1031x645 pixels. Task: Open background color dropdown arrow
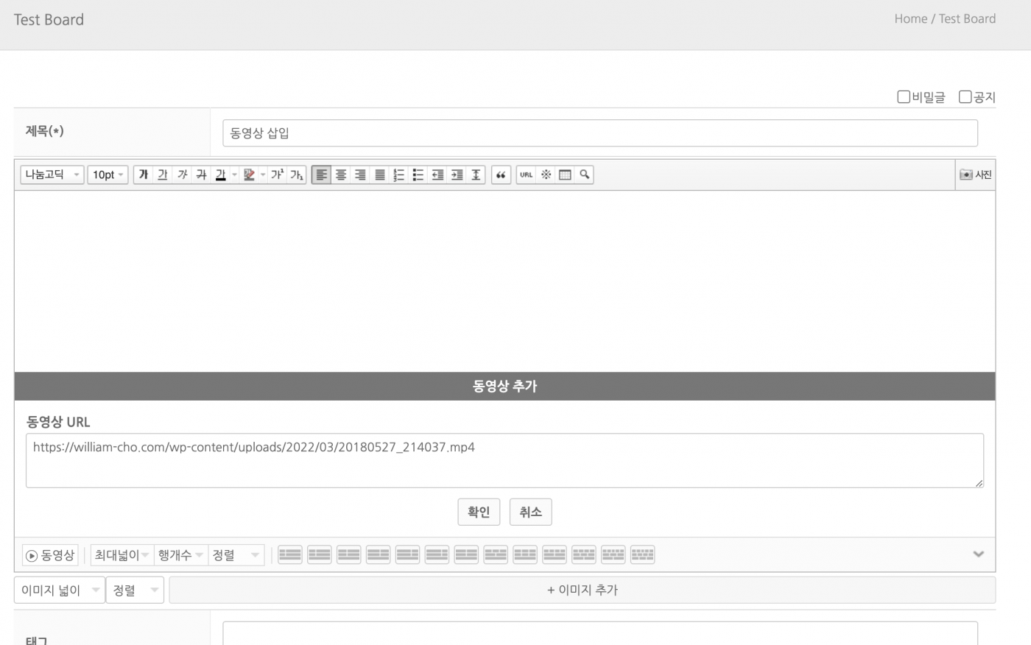263,175
